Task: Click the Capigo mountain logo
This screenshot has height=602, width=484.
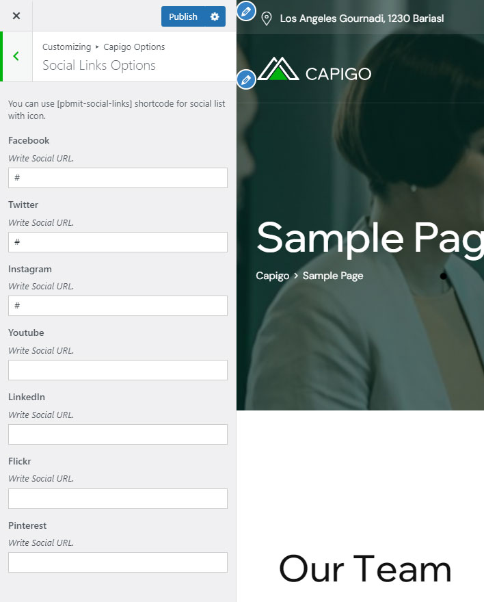Action: (278, 70)
